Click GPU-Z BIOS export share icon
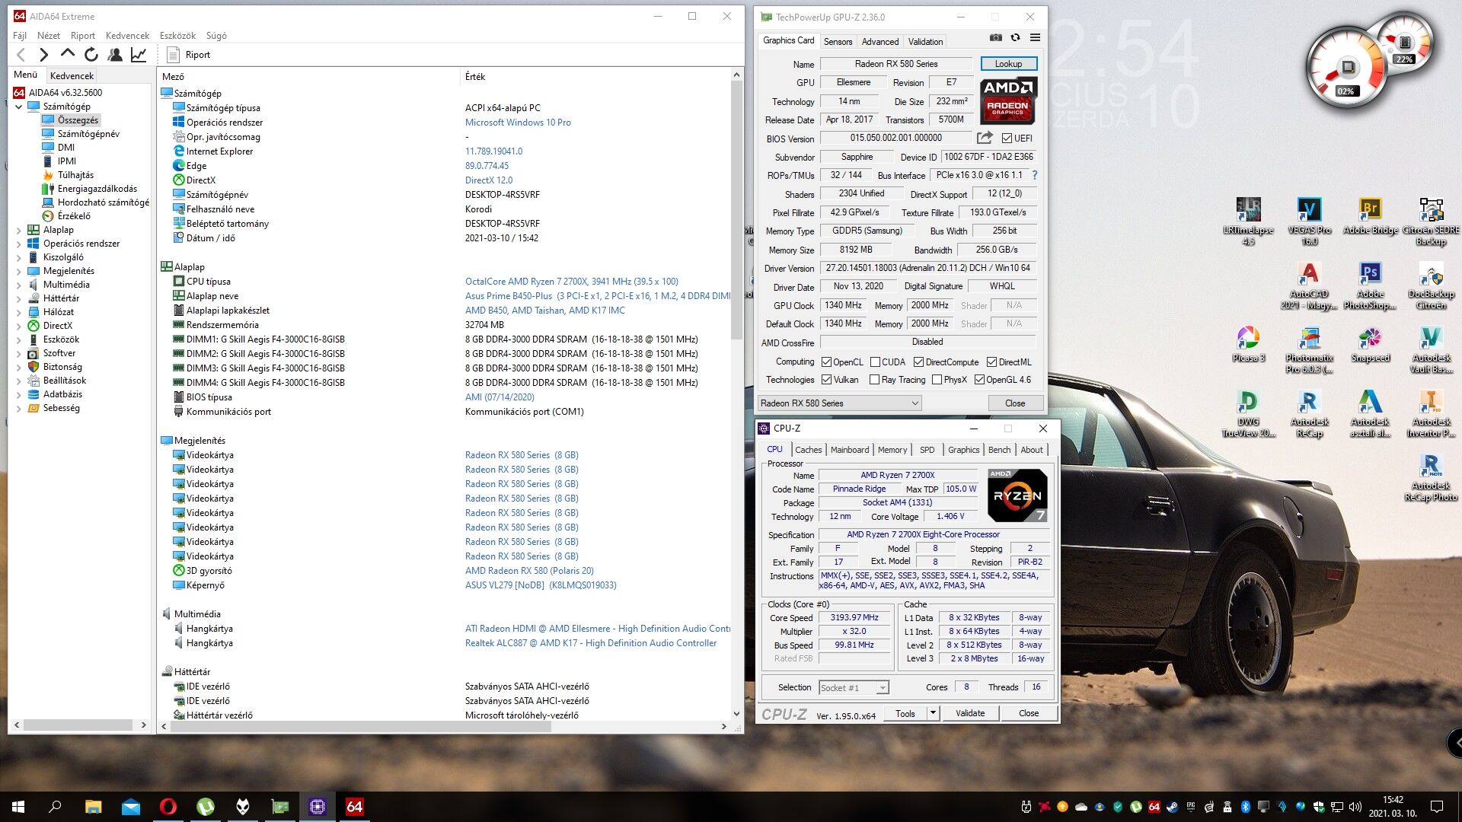Viewport: 1462px width, 822px height. coord(985,138)
